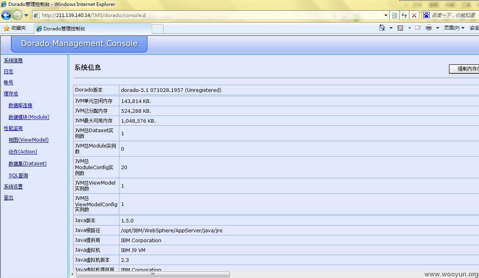Click the Java虚拟机版本 value 2.3
Viewport: 479px width, 278px height.
pyautogui.click(x=125, y=260)
